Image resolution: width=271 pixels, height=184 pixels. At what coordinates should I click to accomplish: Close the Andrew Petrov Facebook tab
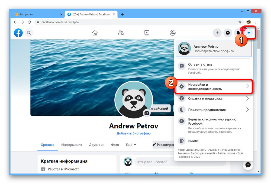click(114, 14)
